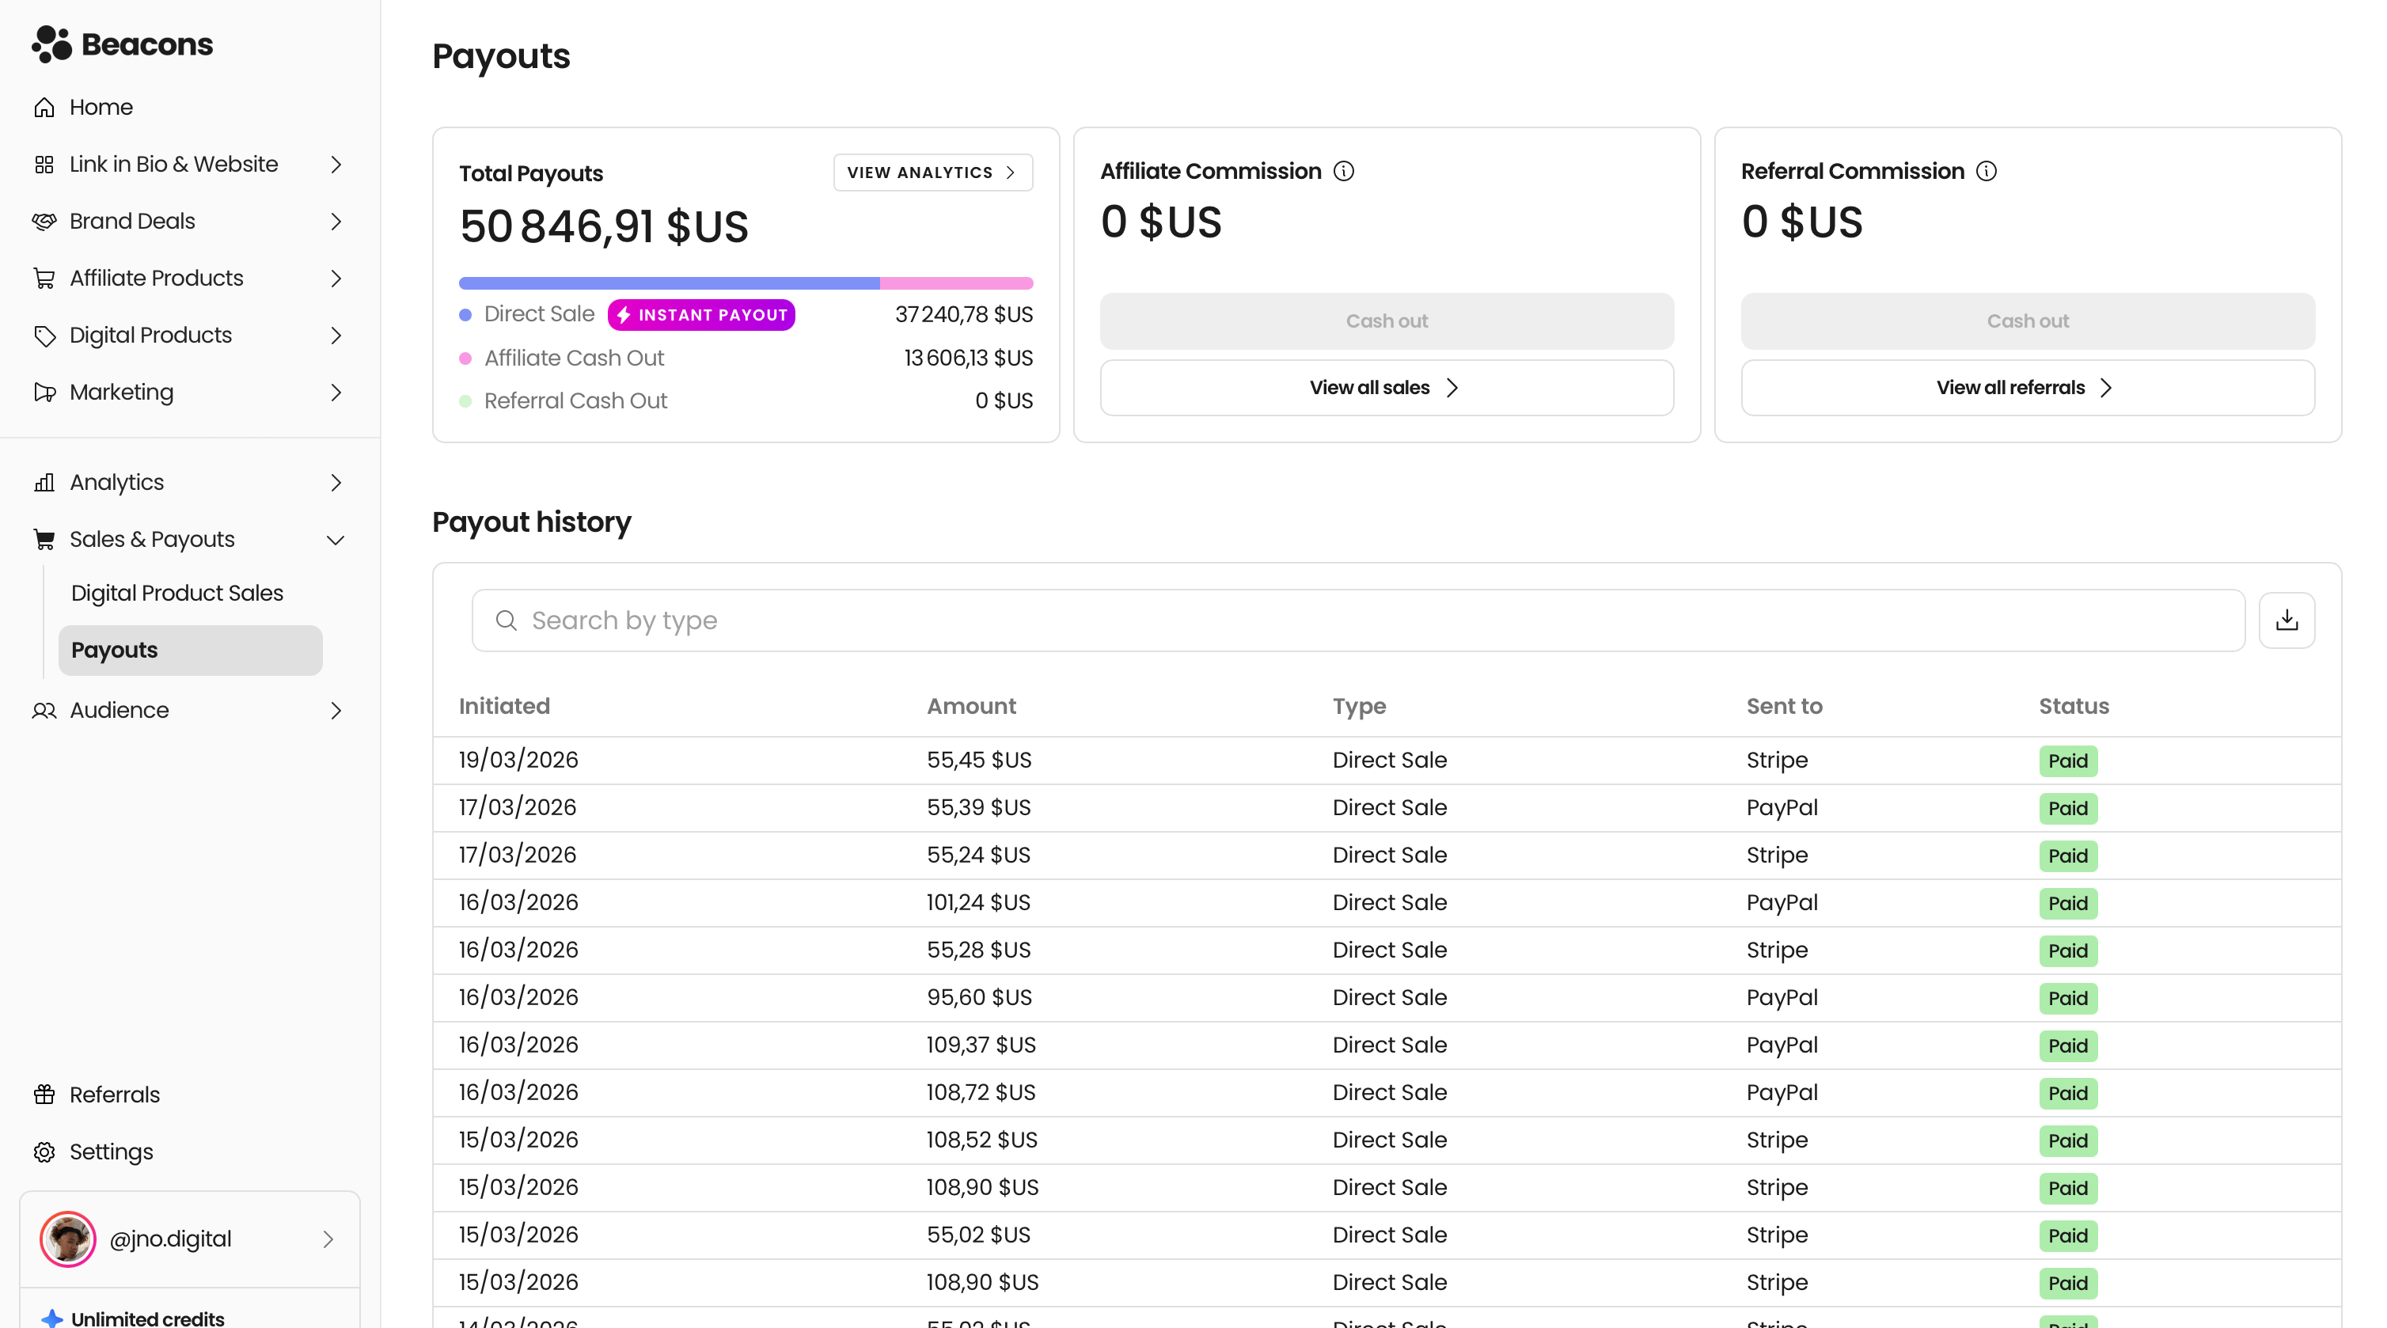The height and width of the screenshot is (1328, 2387).
Task: Click the Affiliate Commission info icon
Action: pos(1344,172)
